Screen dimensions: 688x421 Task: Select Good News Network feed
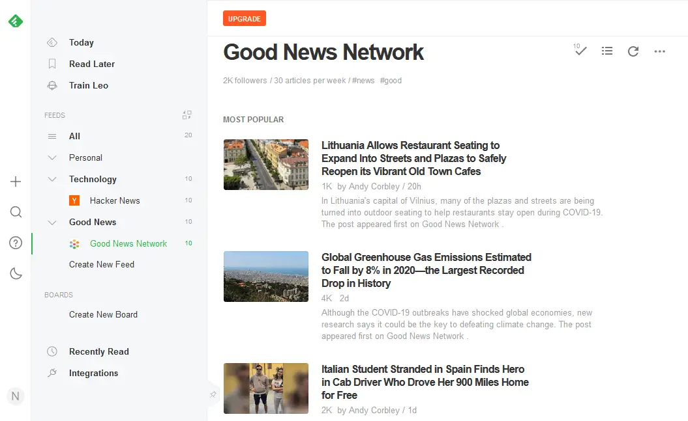point(128,243)
